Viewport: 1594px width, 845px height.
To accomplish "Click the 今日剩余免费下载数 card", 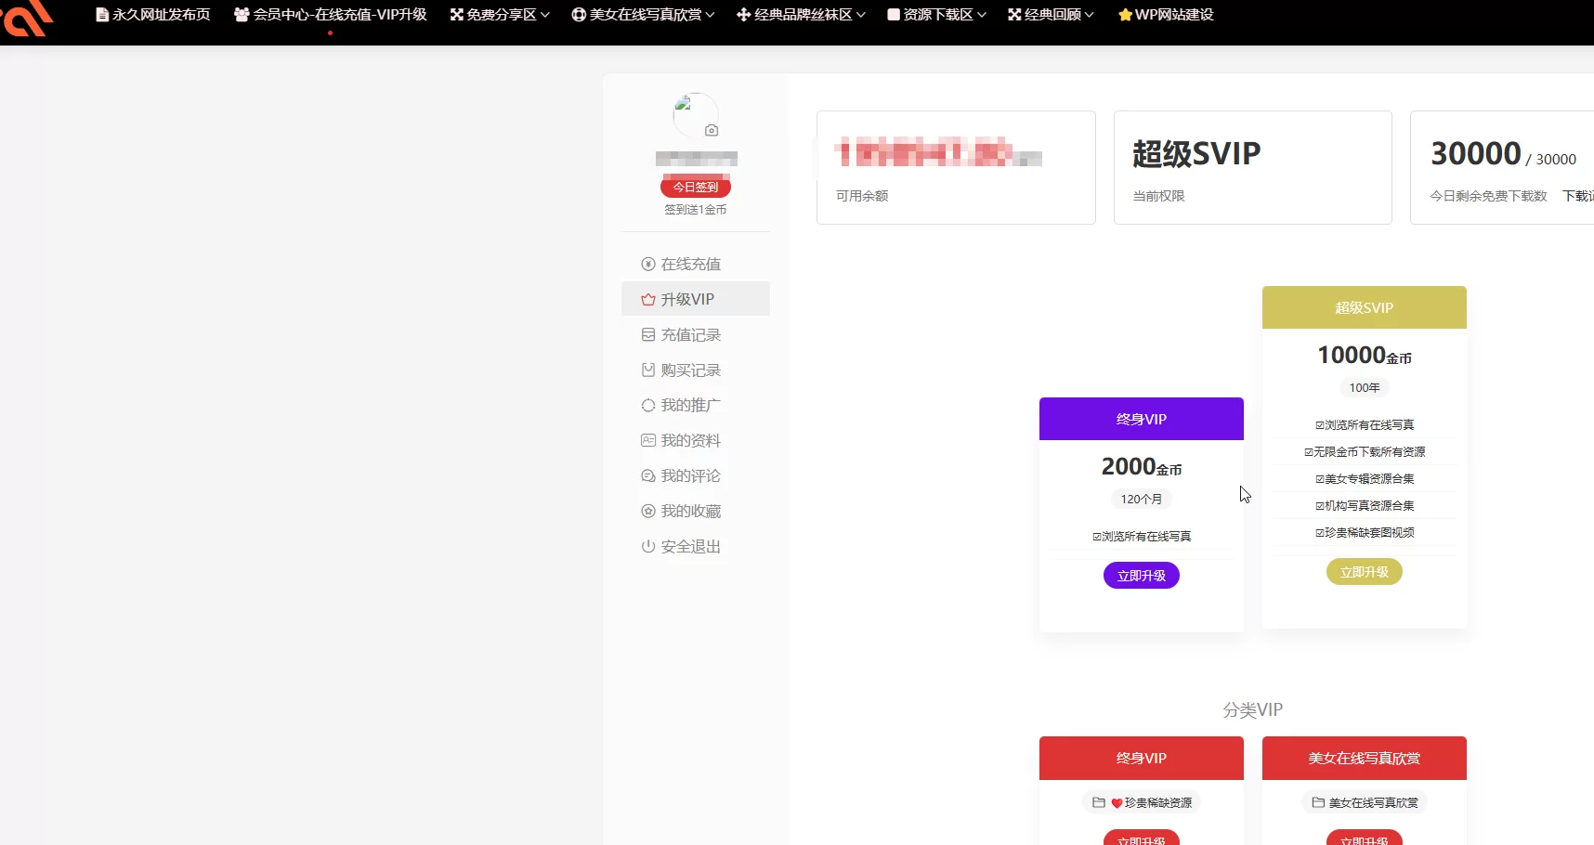I will pos(1502,168).
